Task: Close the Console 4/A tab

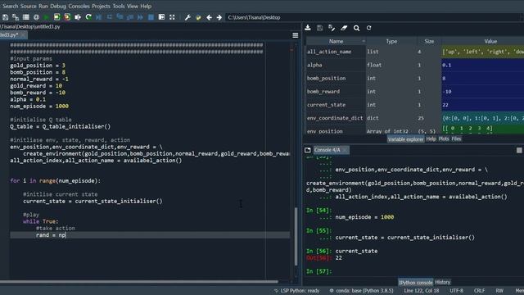Action: [x=346, y=150]
